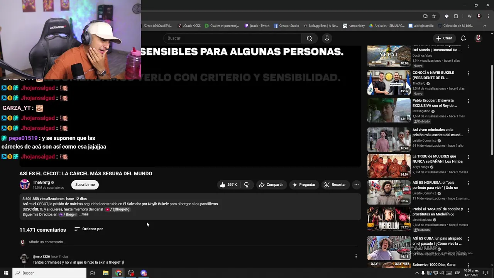Open options for Nayib Bukele video

pos(469,73)
